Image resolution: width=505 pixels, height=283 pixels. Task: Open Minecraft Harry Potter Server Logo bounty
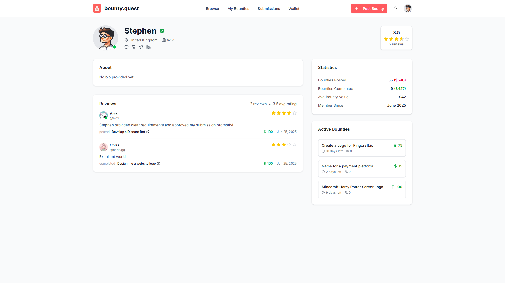tap(352, 187)
